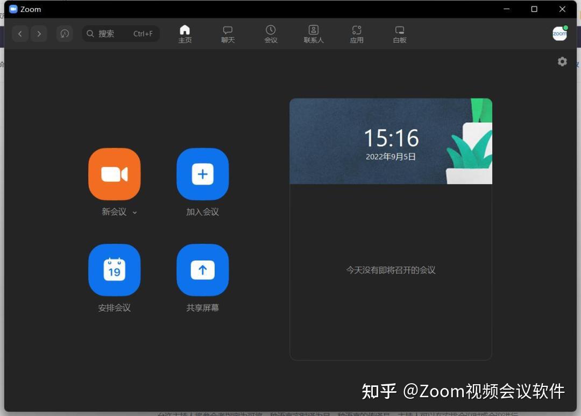Open the profile avatar menu
581x416 pixels.
(560, 33)
